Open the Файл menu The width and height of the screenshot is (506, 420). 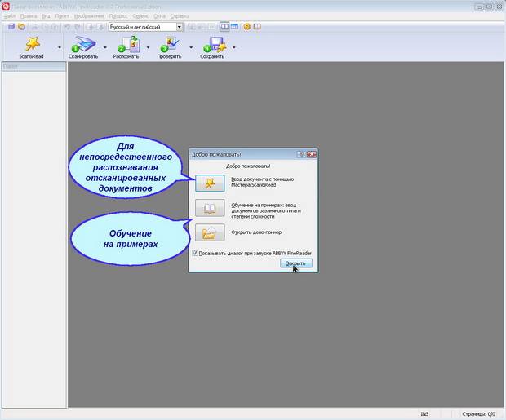pyautogui.click(x=10, y=15)
